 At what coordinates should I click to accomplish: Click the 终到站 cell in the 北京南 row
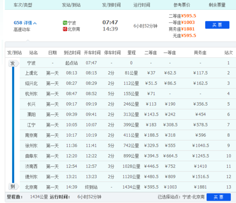point(91,187)
